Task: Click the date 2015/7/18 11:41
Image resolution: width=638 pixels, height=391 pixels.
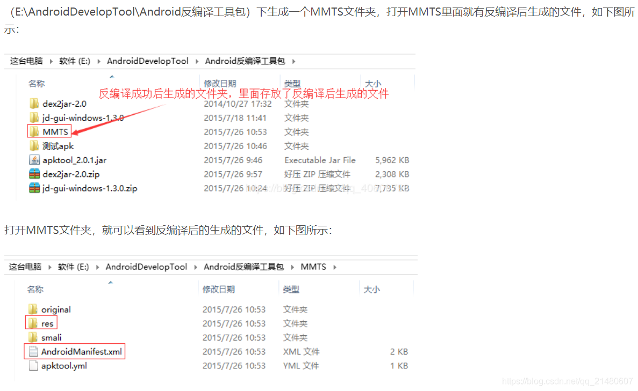Action: pos(235,118)
